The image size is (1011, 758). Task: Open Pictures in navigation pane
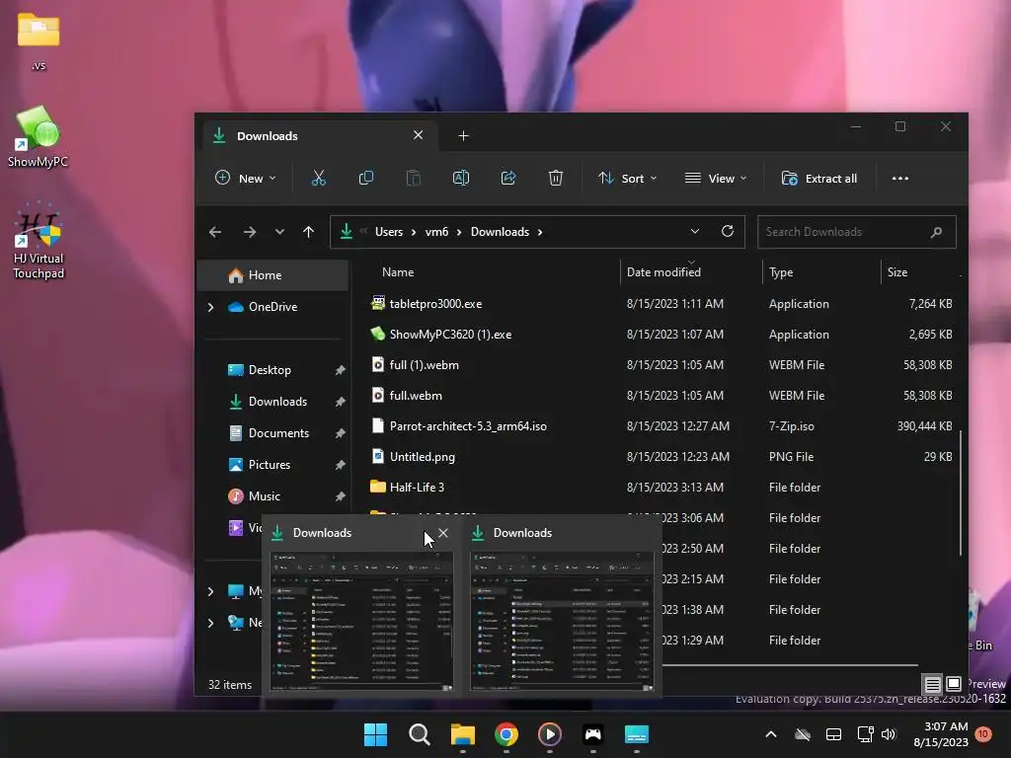pos(273,465)
